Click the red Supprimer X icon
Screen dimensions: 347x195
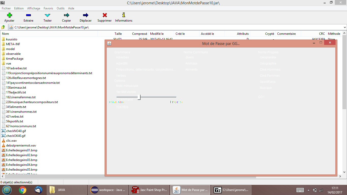(105, 15)
